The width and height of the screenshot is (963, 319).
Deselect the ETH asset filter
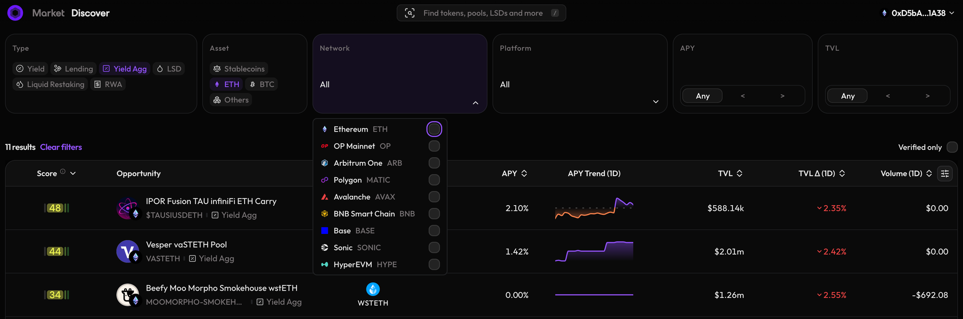(226, 84)
